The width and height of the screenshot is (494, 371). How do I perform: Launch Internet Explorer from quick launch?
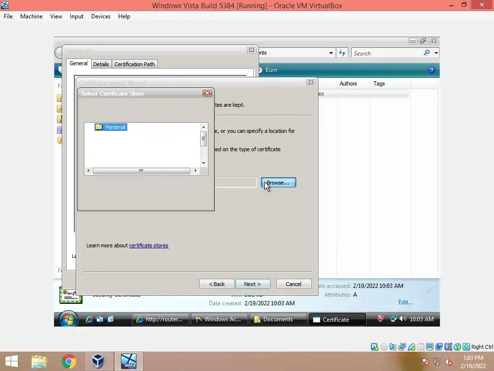point(89,319)
